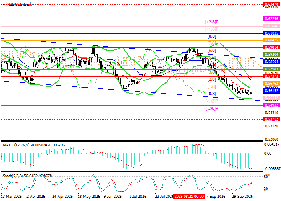The image size is (281, 201).
Task: Click the 18 May 2026 date label
Action: pos(90,197)
